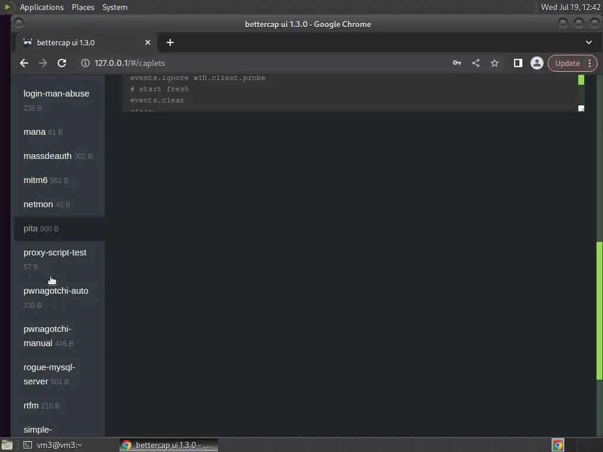Go back to the previous page
Image resolution: width=603 pixels, height=452 pixels.
click(x=24, y=63)
